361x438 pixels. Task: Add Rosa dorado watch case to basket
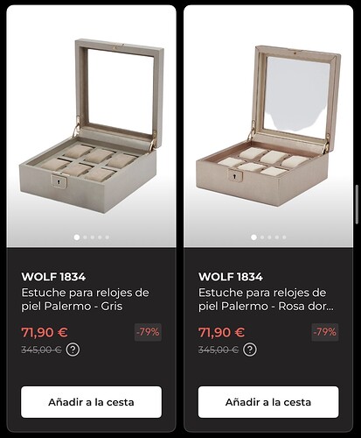(x=268, y=402)
